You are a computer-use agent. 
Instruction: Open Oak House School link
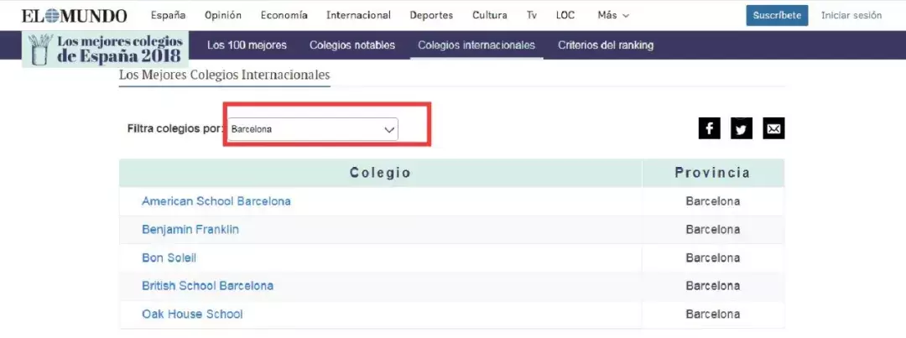tap(192, 315)
